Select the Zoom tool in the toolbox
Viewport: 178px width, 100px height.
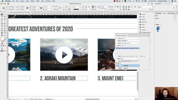point(5,35)
